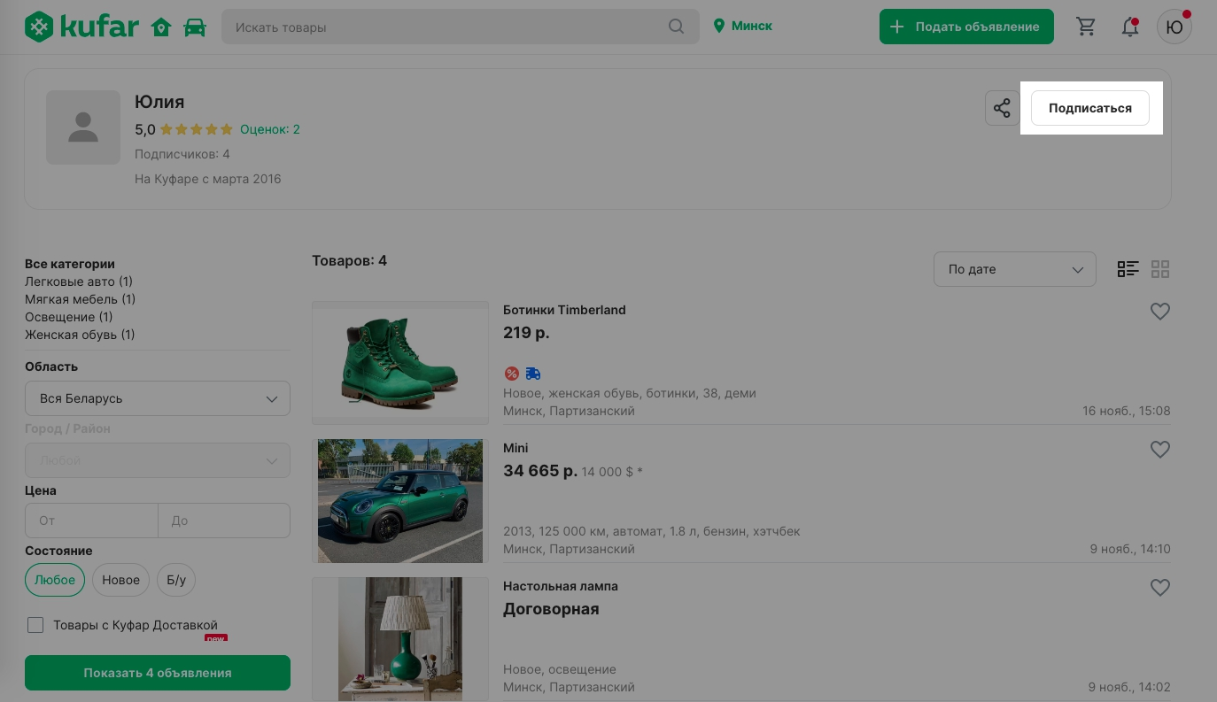Filter by Освещение category

[x=69, y=317]
